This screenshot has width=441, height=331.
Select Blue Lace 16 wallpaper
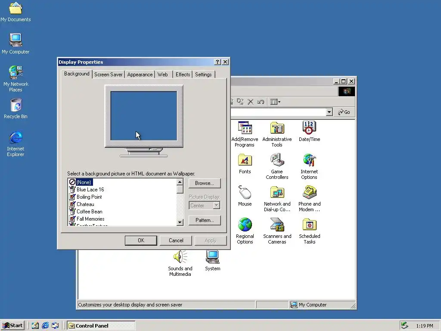[x=90, y=190]
